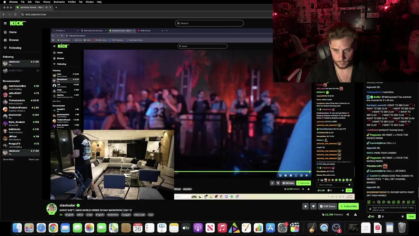Open Chrome History menu
Viewport: 419px width, 236px height.
click(x=47, y=2)
